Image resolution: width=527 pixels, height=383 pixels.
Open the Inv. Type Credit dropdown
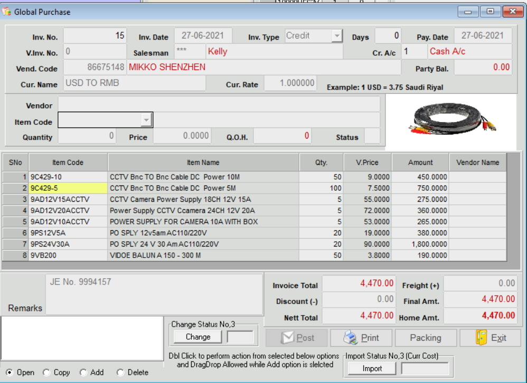pos(337,36)
